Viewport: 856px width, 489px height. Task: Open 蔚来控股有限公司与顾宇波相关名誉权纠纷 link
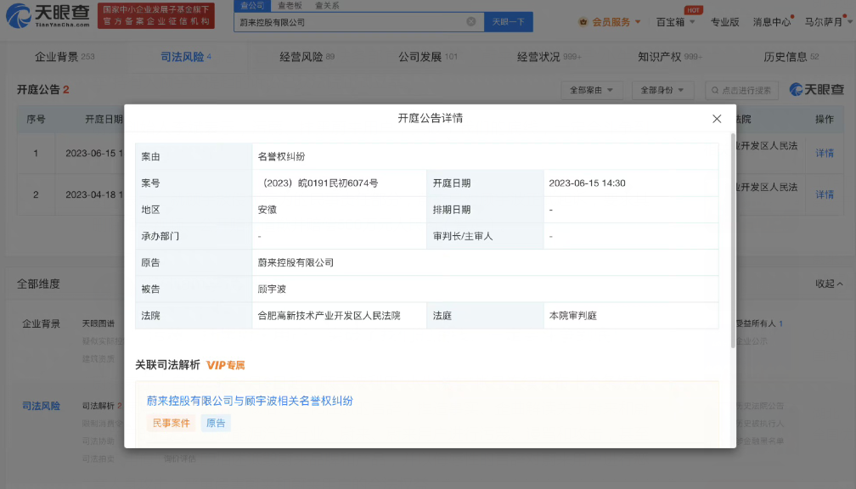[x=250, y=401]
